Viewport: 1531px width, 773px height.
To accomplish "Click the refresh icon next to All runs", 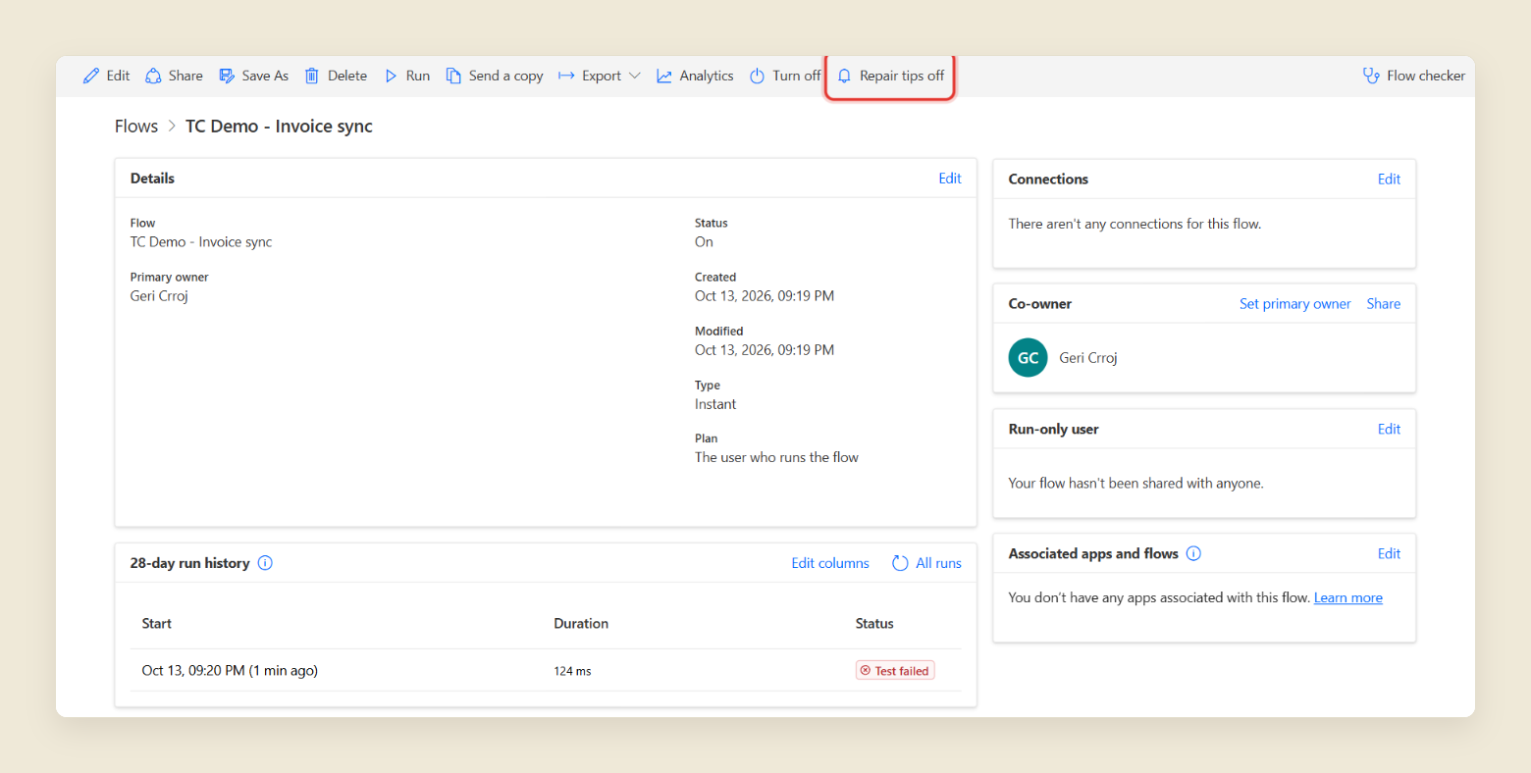I will pyautogui.click(x=900, y=563).
